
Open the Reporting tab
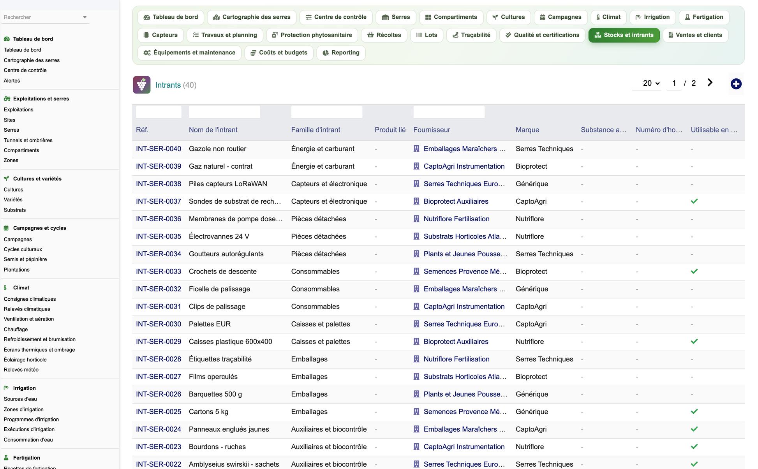pyautogui.click(x=341, y=53)
